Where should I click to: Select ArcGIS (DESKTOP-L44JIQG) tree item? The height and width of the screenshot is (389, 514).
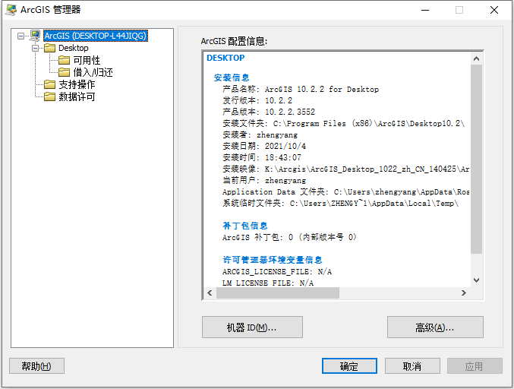tap(96, 36)
